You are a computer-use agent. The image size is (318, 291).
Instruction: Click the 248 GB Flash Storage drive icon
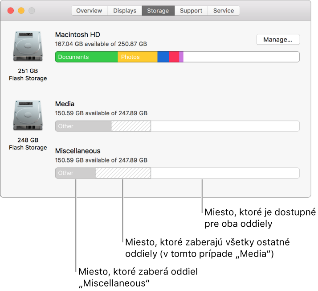28,115
